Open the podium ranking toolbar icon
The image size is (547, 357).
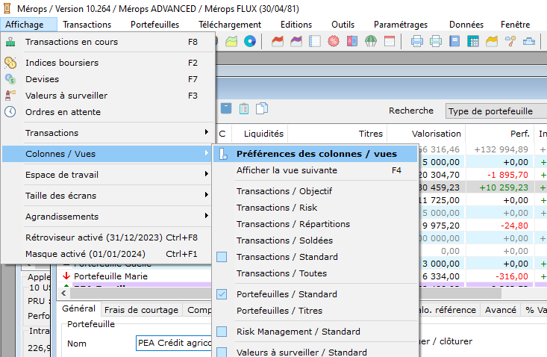click(x=529, y=42)
